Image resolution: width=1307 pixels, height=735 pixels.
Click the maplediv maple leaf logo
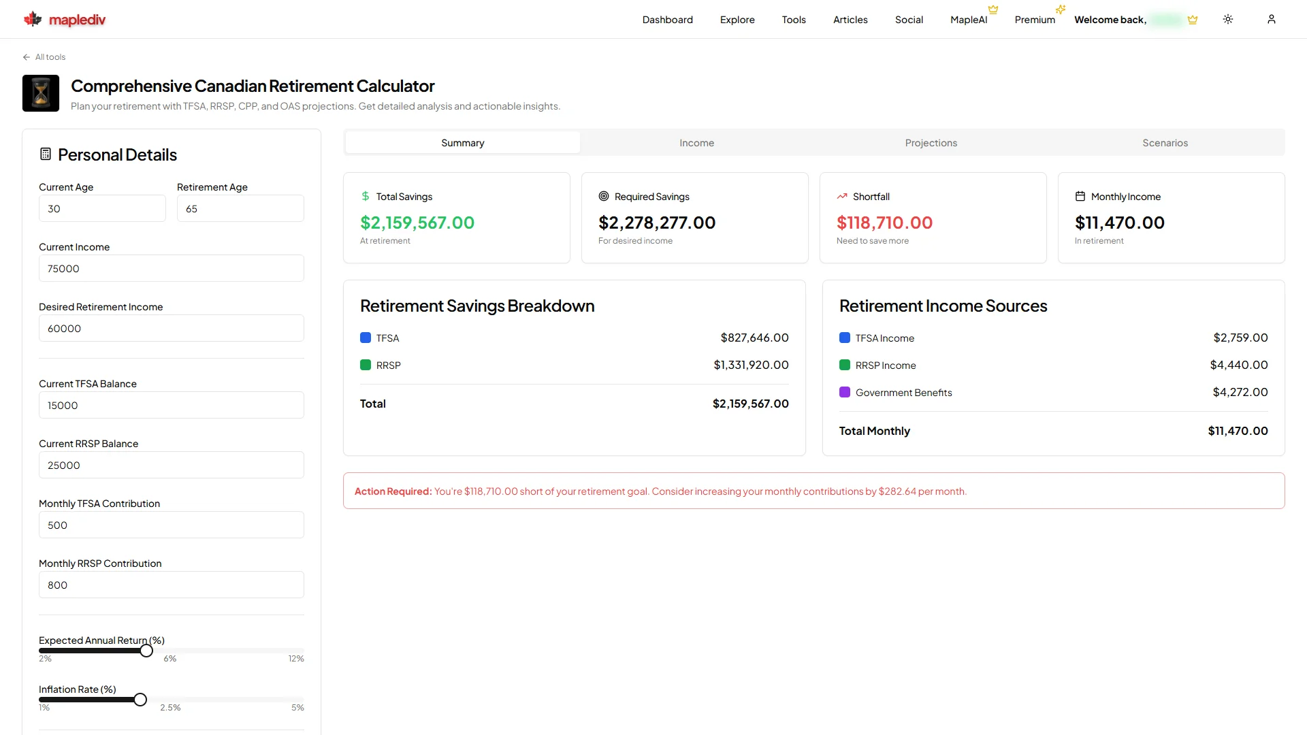(x=32, y=19)
